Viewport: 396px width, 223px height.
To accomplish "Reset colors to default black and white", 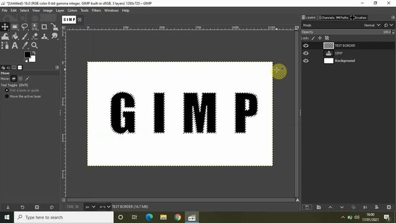I will click(x=26, y=61).
